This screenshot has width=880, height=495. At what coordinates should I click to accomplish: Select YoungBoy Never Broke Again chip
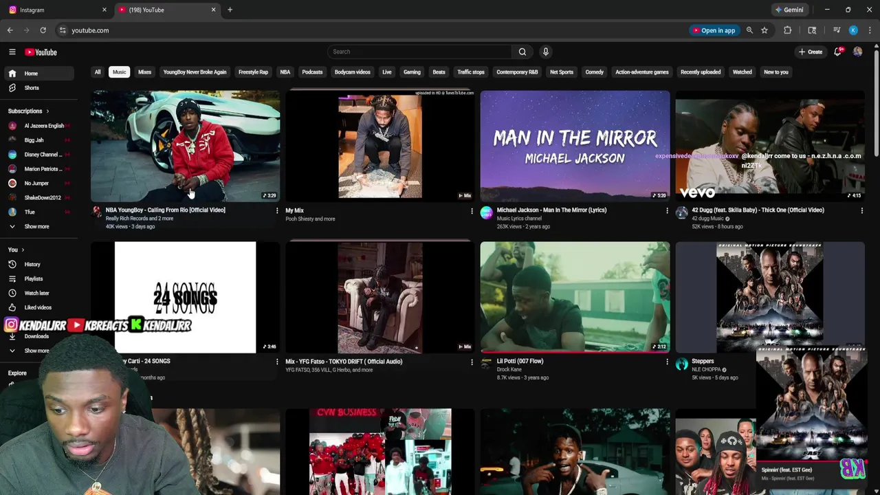pyautogui.click(x=195, y=72)
